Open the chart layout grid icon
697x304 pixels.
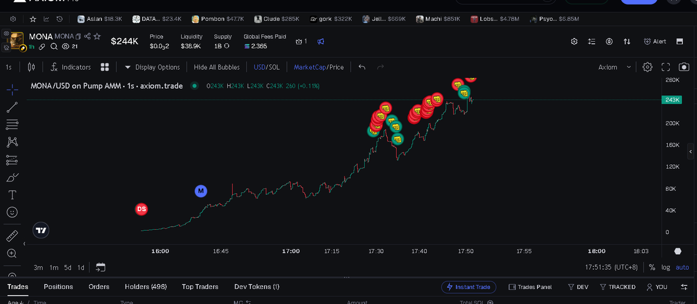click(x=105, y=67)
